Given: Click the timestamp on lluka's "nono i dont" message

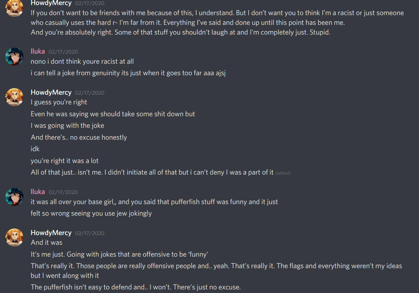Looking at the screenshot, I should point(63,52).
